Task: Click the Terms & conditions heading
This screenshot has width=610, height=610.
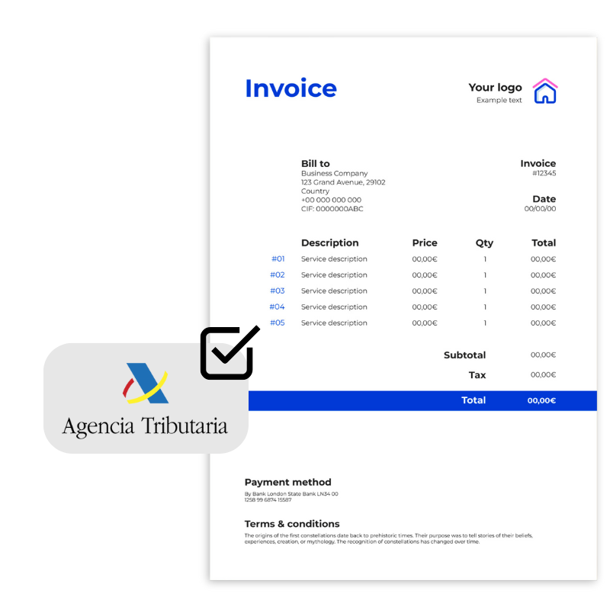Action: pos(292,524)
